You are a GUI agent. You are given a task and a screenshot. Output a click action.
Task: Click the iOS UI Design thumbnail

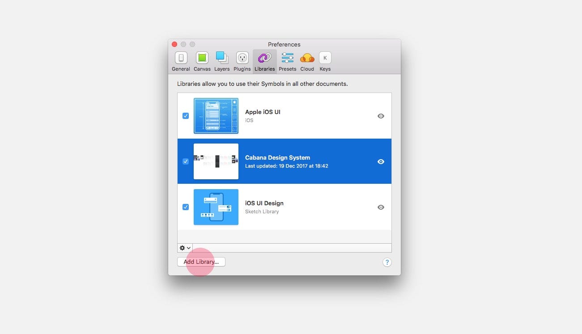[216, 207]
